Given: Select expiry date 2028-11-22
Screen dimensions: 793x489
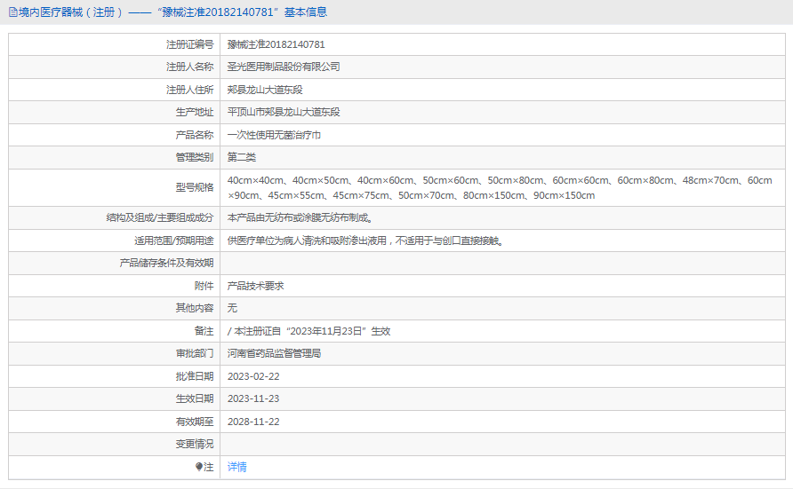Looking at the screenshot, I should 253,422.
